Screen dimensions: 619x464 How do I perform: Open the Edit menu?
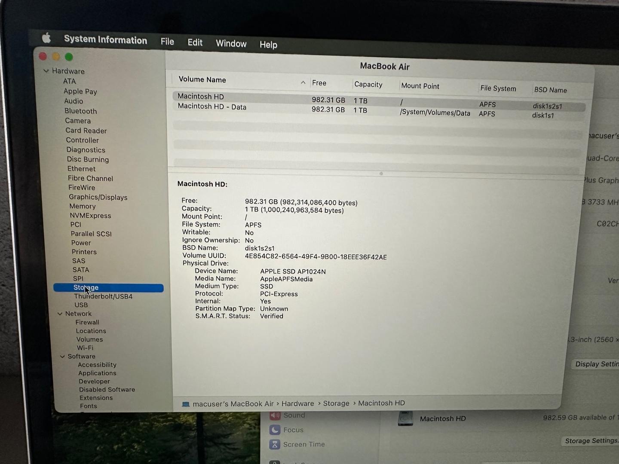195,43
